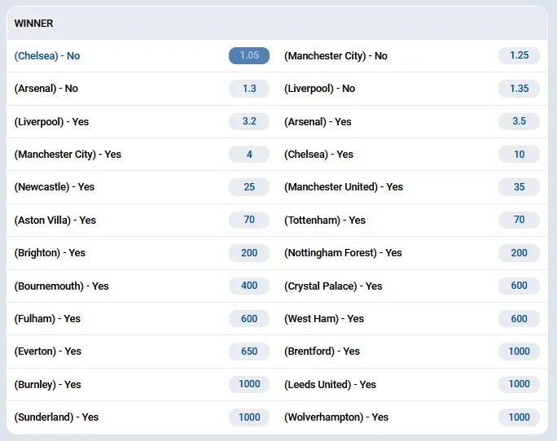Screen dimensions: 557x441
Task: Choose Liverpool - No odds 1.35
Action: (x=519, y=89)
